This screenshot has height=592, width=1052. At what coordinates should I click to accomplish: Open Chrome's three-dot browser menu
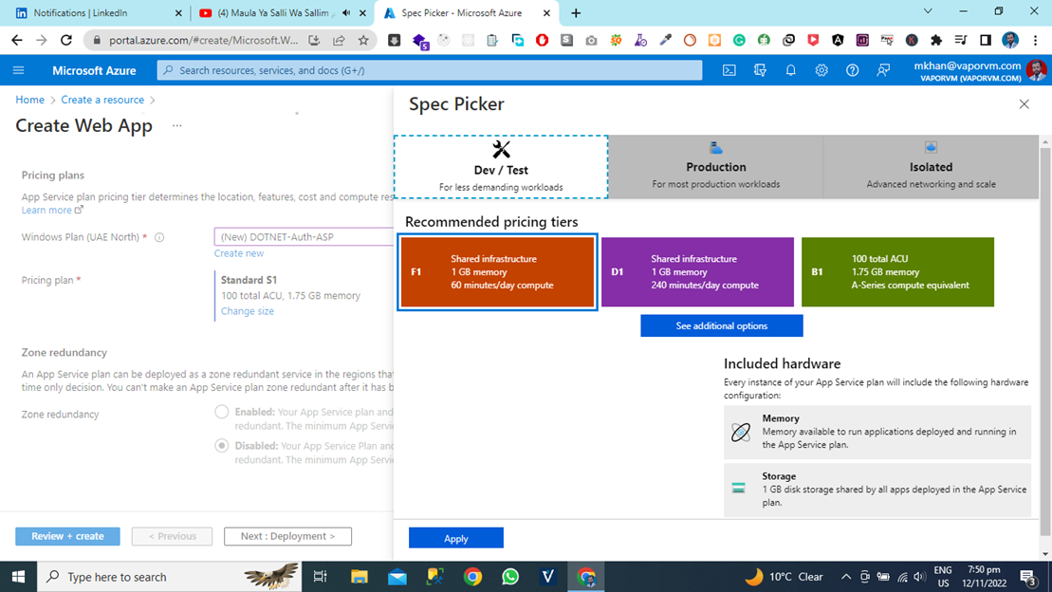1035,40
